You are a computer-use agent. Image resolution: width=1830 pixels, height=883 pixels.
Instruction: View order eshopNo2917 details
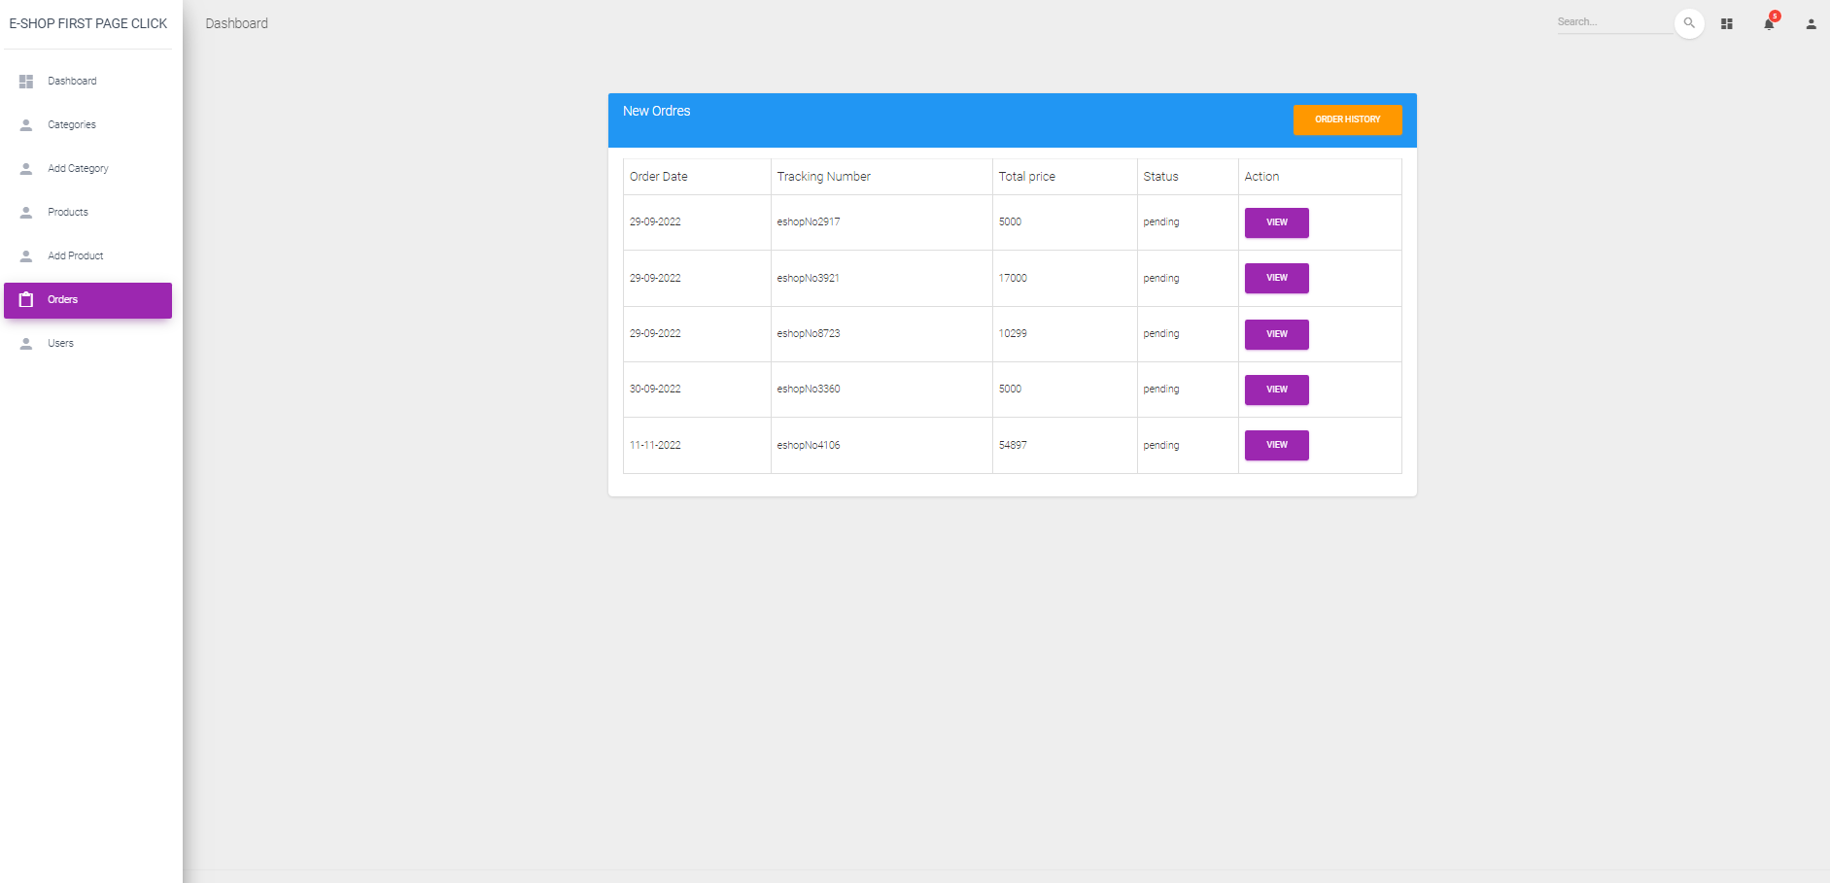tap(1276, 222)
